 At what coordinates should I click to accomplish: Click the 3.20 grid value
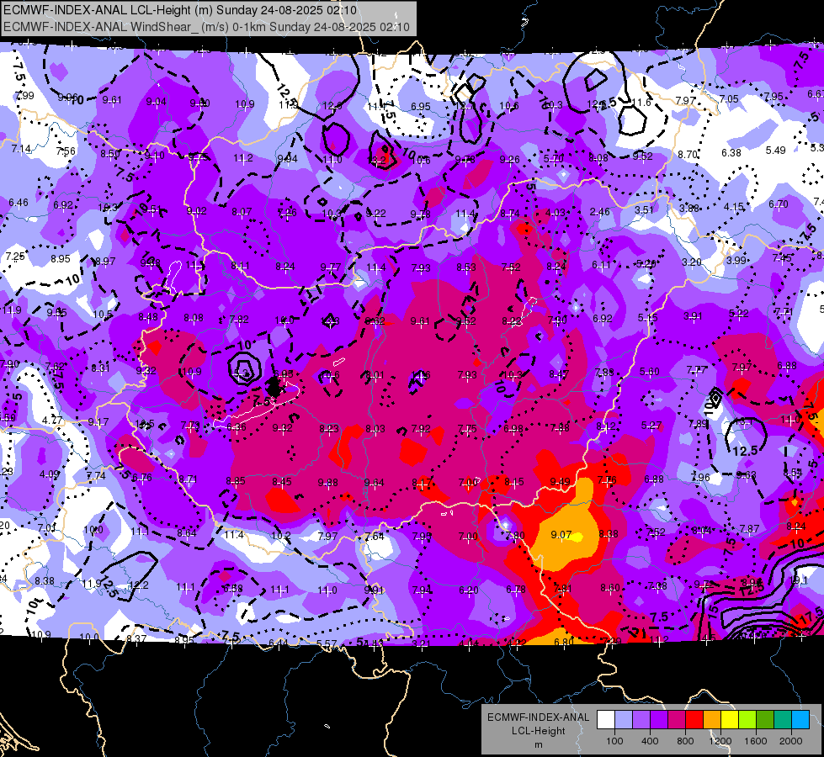692,262
